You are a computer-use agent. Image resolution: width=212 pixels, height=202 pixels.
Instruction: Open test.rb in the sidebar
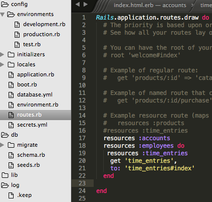32,45
